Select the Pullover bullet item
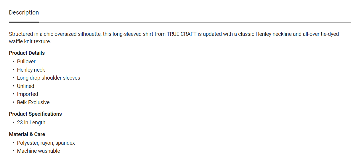 coord(26,62)
